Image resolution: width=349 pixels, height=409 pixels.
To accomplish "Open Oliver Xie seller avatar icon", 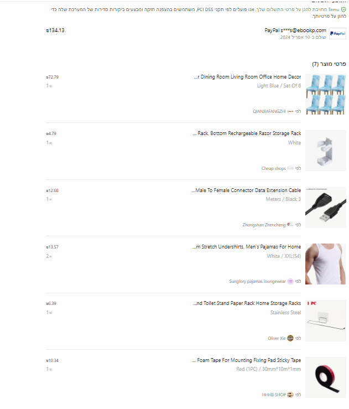I will pyautogui.click(x=290, y=338).
